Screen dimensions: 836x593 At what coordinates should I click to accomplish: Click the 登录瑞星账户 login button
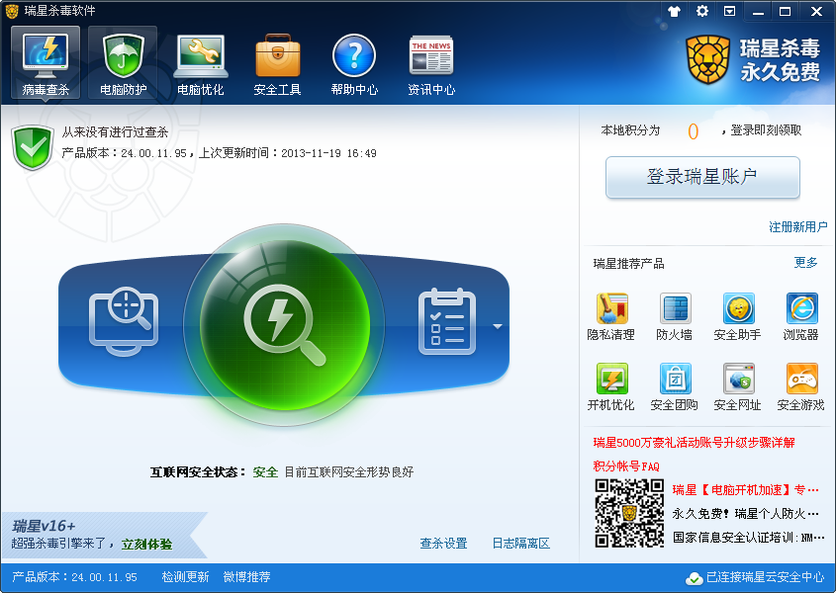click(702, 178)
